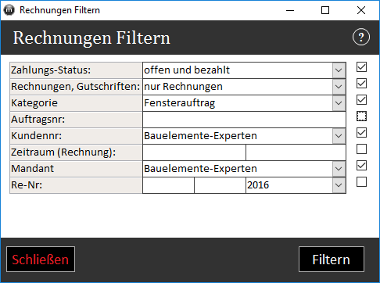Click the 'Zeitraum (Rechnung):' label
Viewport: 380px width, 283px height.
pos(63,152)
